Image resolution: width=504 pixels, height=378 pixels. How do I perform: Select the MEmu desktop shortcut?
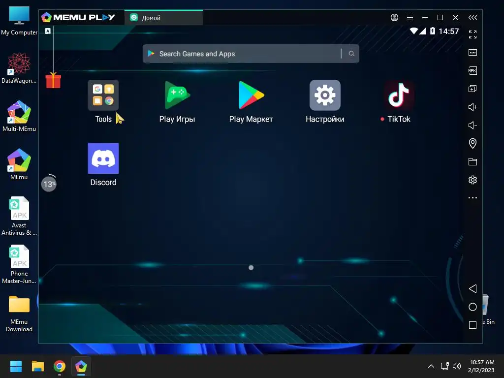click(19, 164)
